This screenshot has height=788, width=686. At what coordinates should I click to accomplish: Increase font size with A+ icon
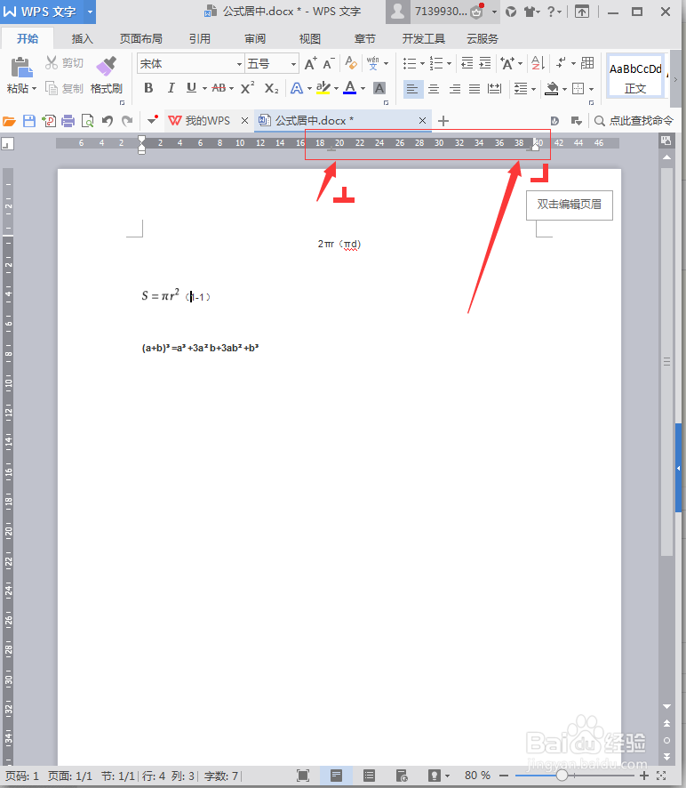pyautogui.click(x=311, y=64)
